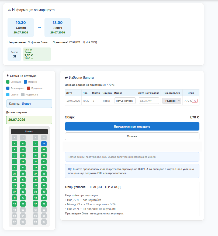This screenshot has width=218, height=236.
Task: Cancel the booking with 'Откажи'
Action: [132, 136]
